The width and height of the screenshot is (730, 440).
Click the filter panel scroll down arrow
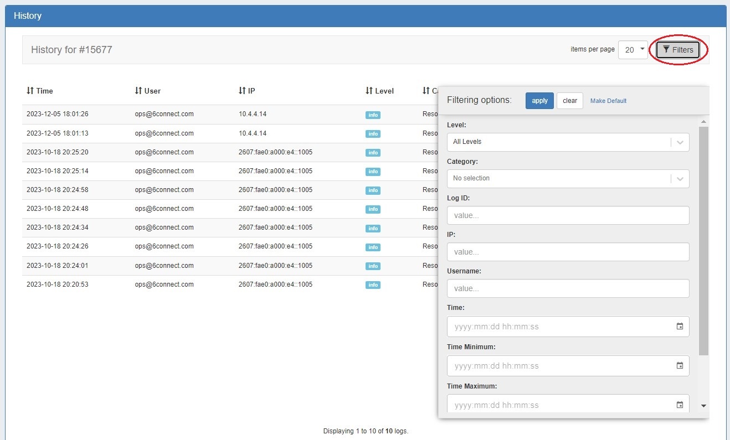703,406
